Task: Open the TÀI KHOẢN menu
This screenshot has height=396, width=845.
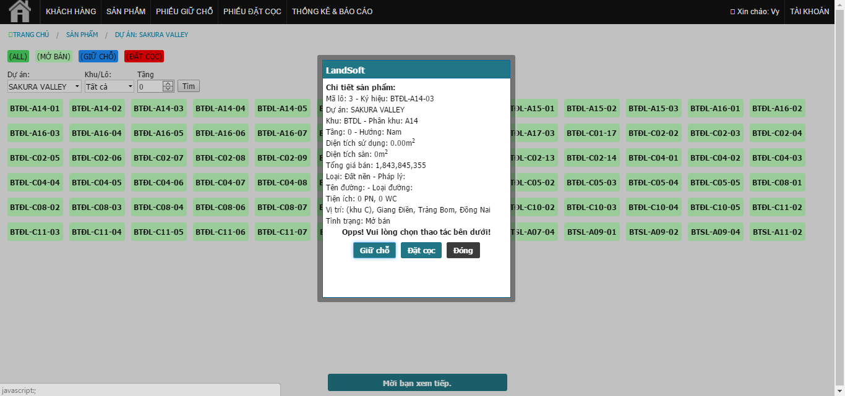Action: click(x=809, y=12)
